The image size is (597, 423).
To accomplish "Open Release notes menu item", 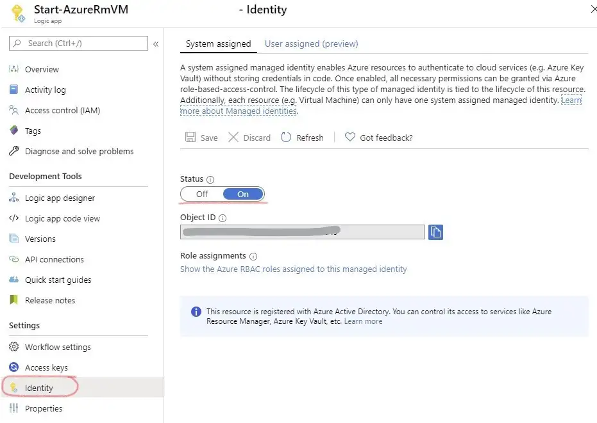I will (50, 300).
